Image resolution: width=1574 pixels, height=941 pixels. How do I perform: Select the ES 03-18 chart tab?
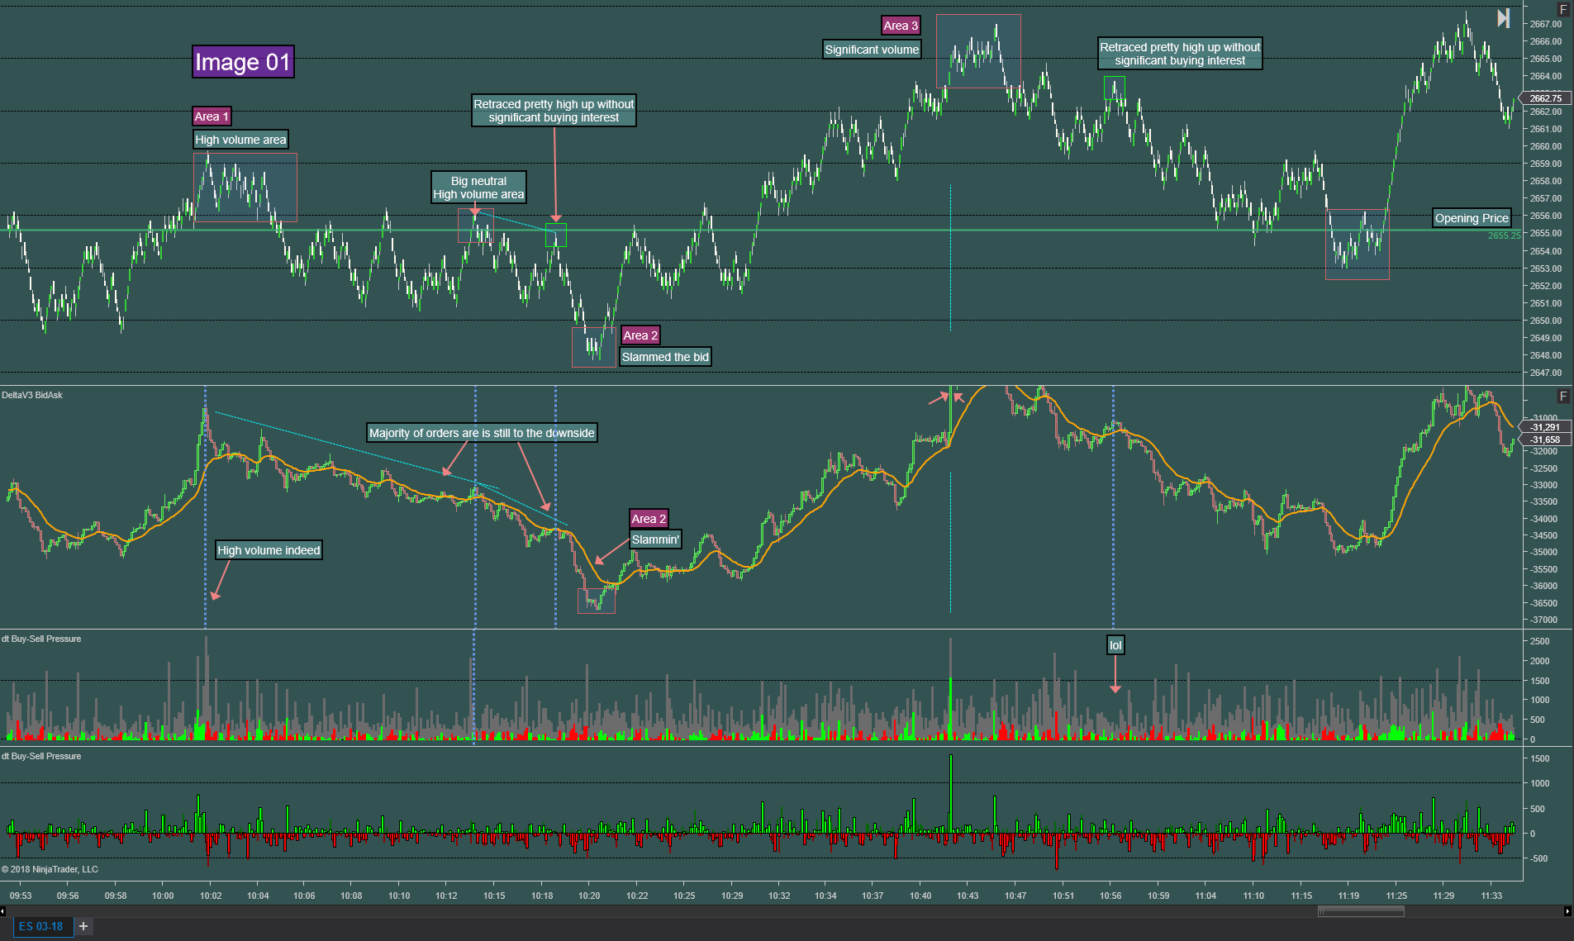pos(41,926)
